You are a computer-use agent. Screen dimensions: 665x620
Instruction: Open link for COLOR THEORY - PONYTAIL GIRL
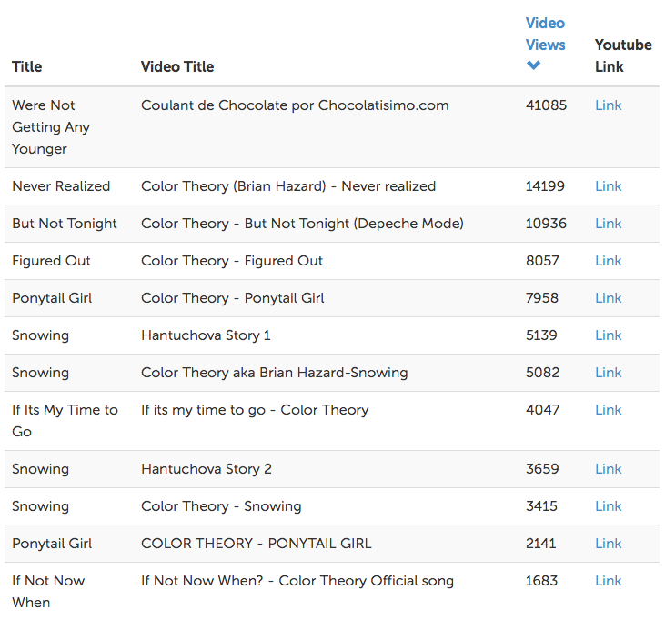click(608, 544)
